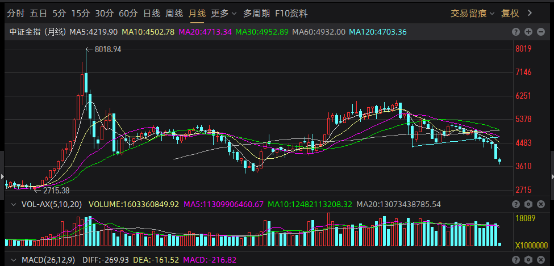Click the right chevron next to 复权
Viewport: 554px width, 266px height.
pyautogui.click(x=529, y=14)
